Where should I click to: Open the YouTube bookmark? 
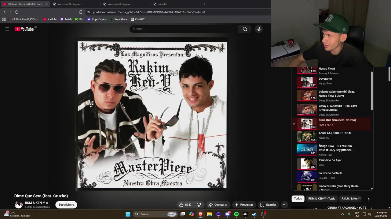50,19
